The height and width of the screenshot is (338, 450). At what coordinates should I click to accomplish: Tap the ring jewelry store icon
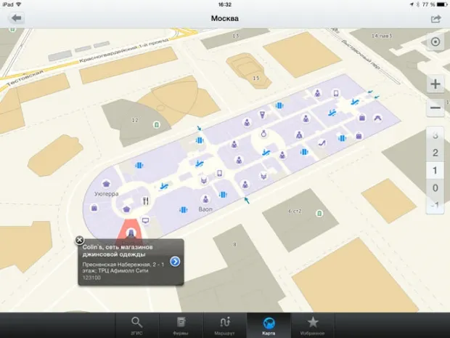coord(265,132)
